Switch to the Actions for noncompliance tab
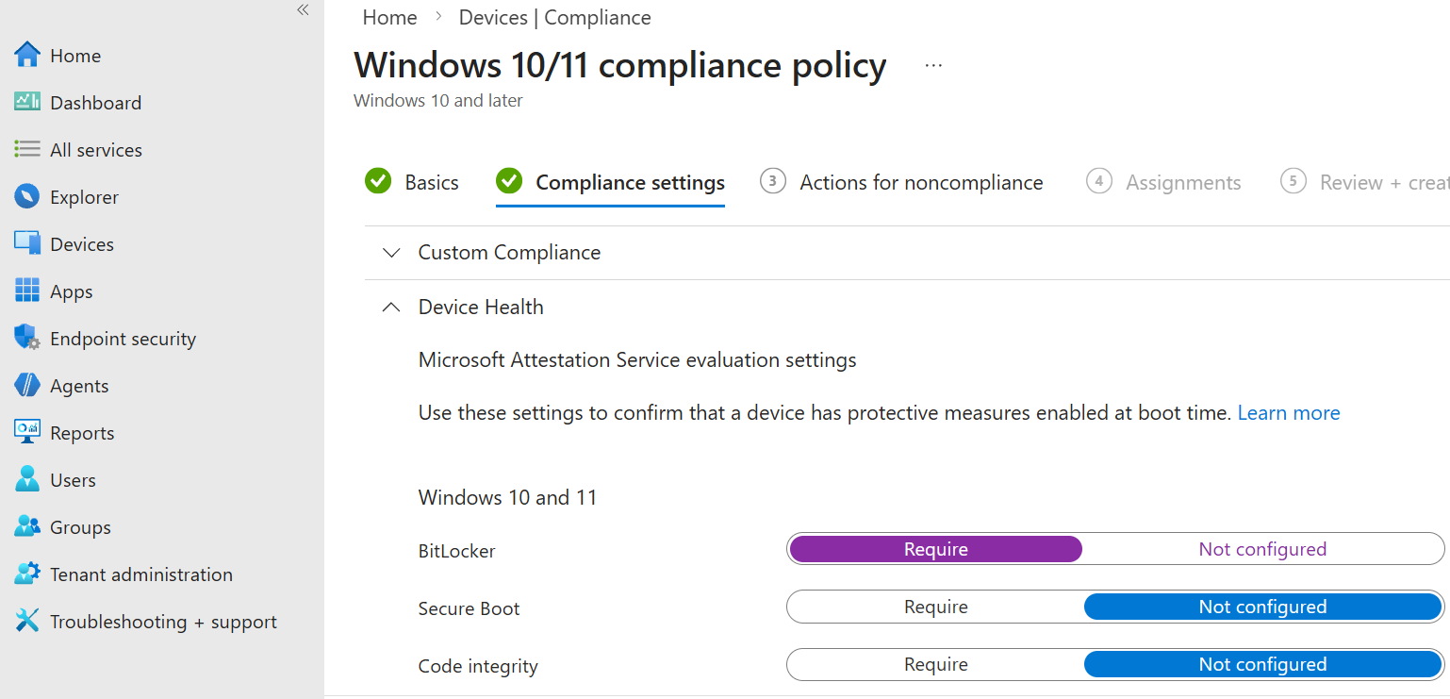 click(x=920, y=182)
